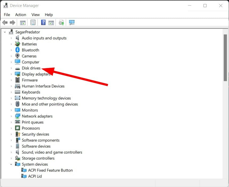The width and height of the screenshot is (229, 187).
Task: Expand the Network adapters chevron
Action: [x=11, y=116]
